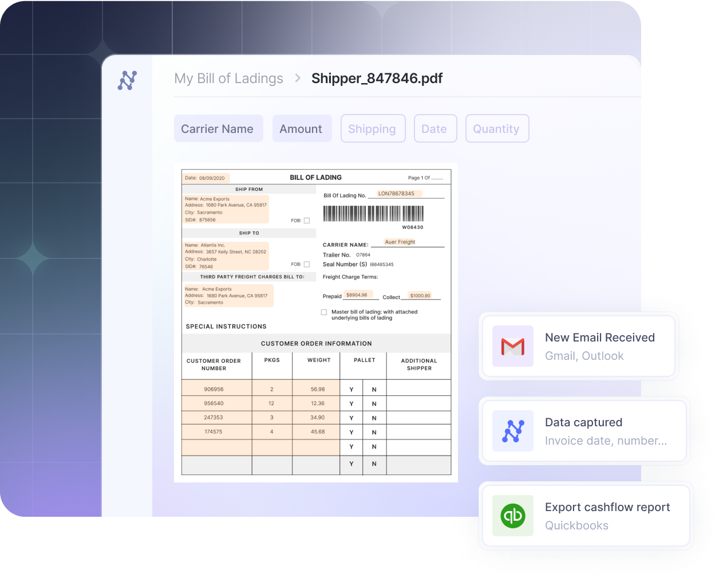Enable the Date filter chip

coord(435,128)
